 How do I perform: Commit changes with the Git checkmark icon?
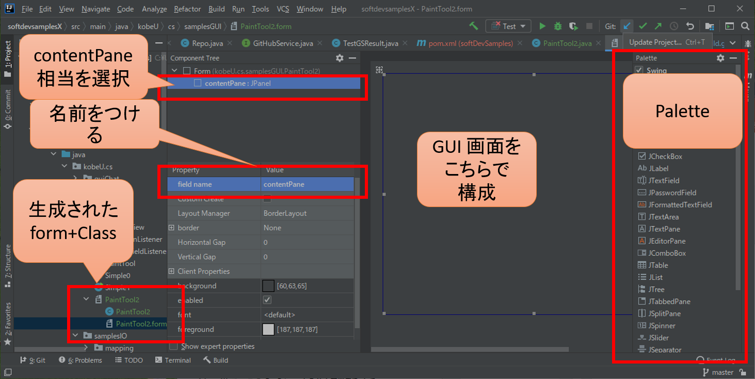point(642,26)
